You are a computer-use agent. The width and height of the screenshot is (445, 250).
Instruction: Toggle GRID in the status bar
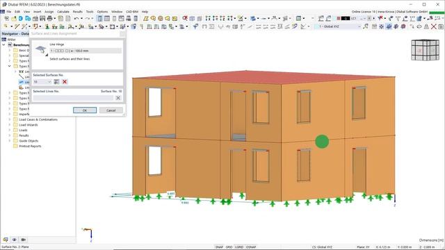tap(229, 247)
